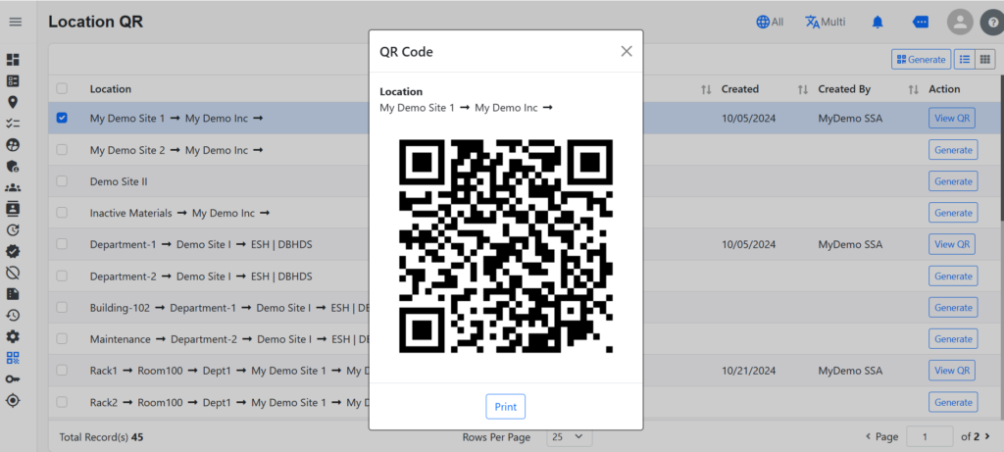1004x452 pixels.
Task: Click Generate for My Demo Site 2 row
Action: tap(953, 150)
